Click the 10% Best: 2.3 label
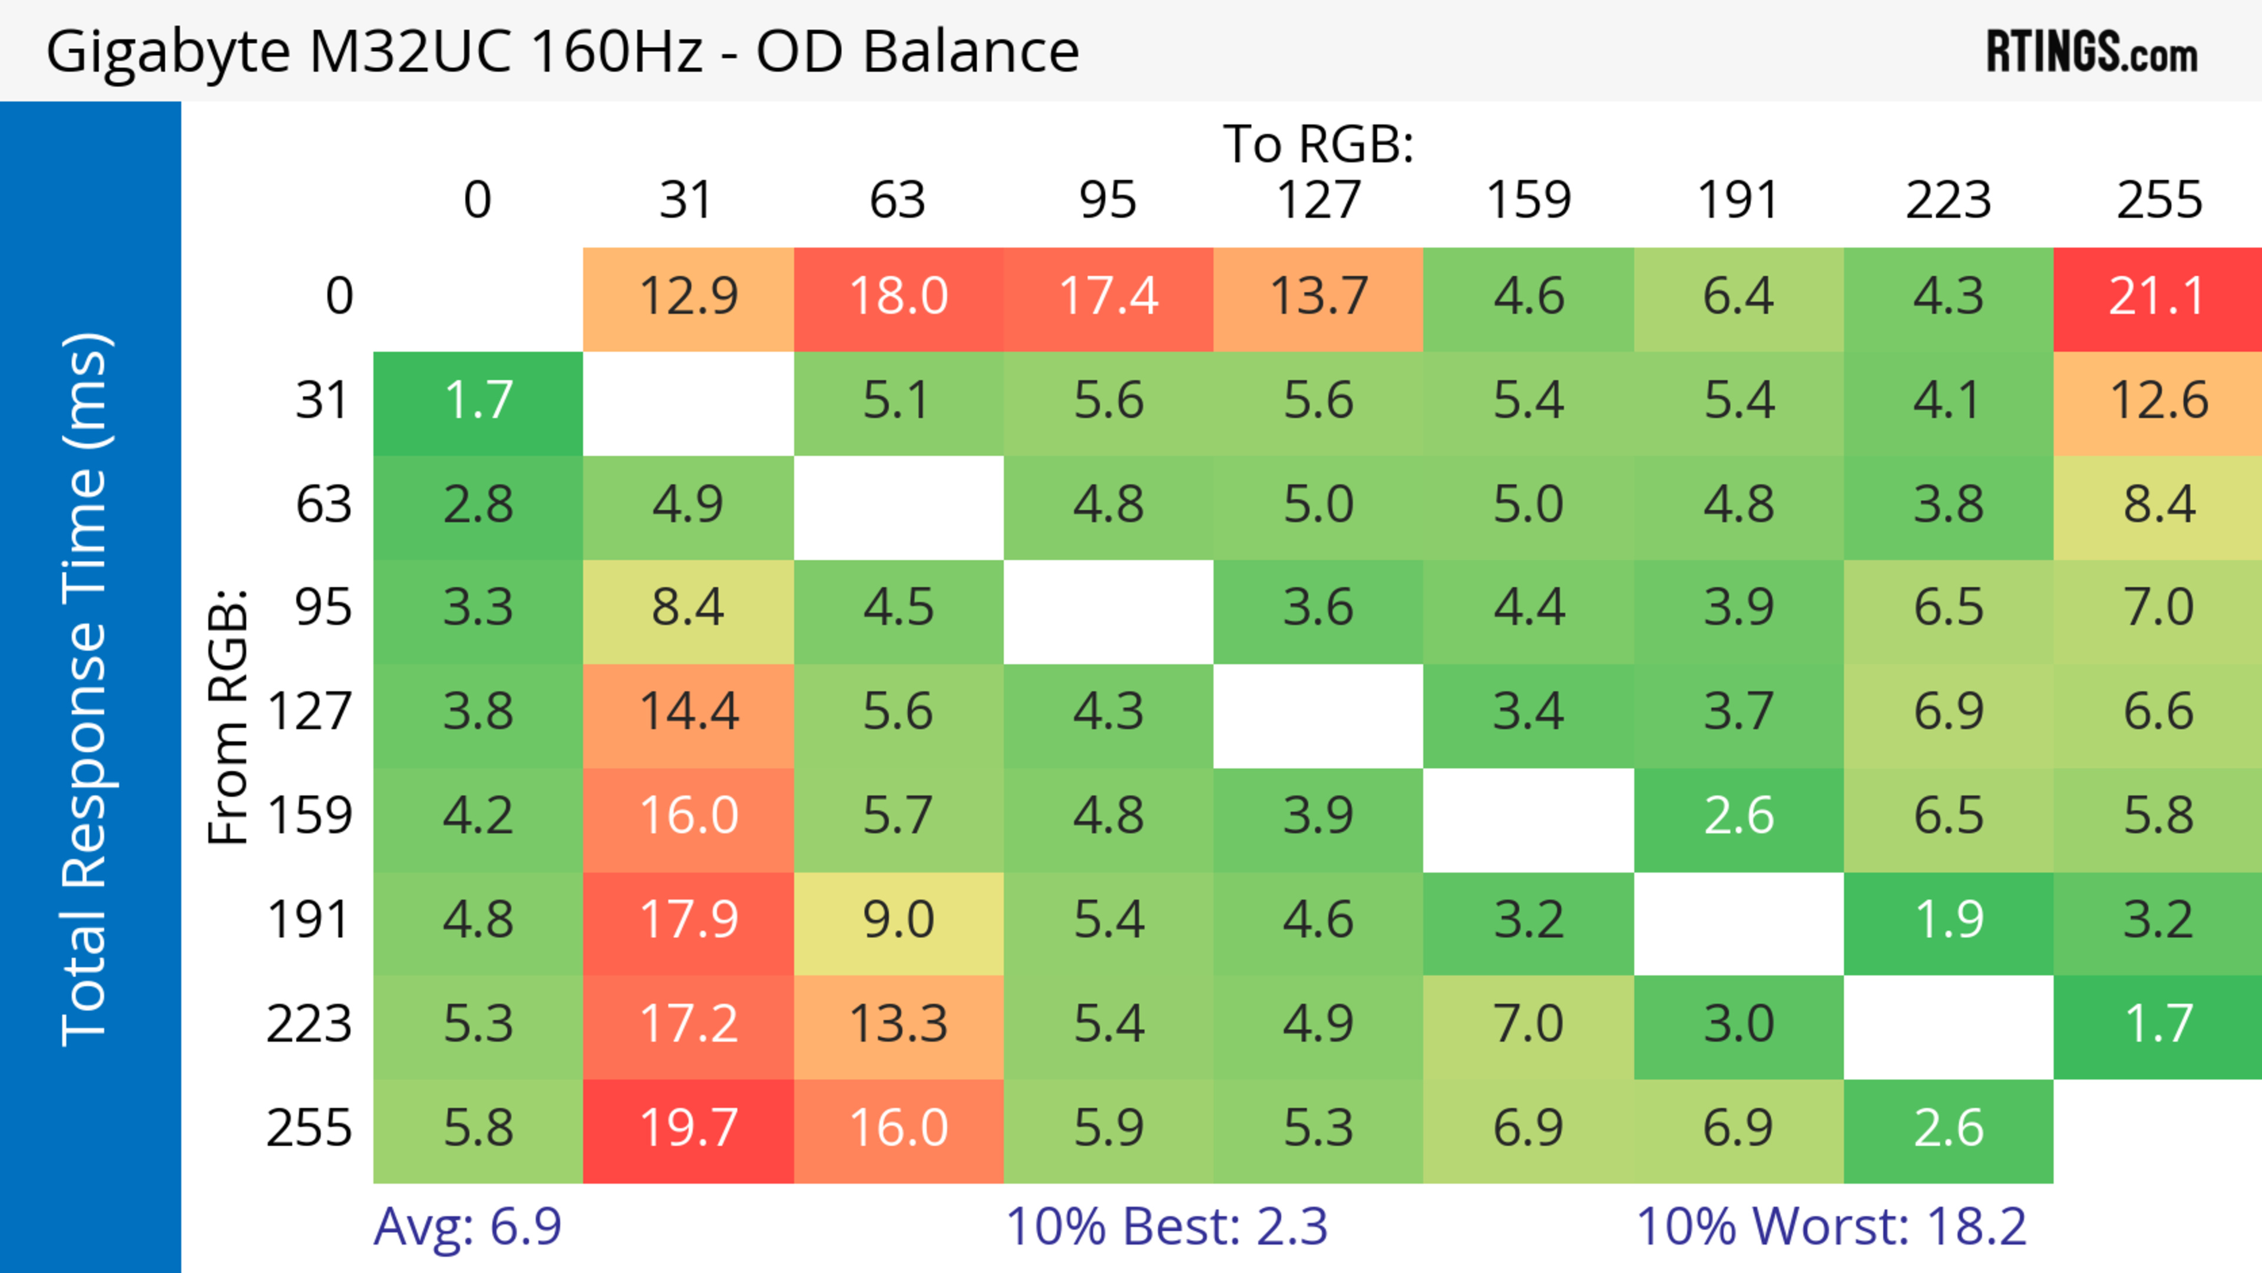Image resolution: width=2262 pixels, height=1273 pixels. click(1166, 1226)
